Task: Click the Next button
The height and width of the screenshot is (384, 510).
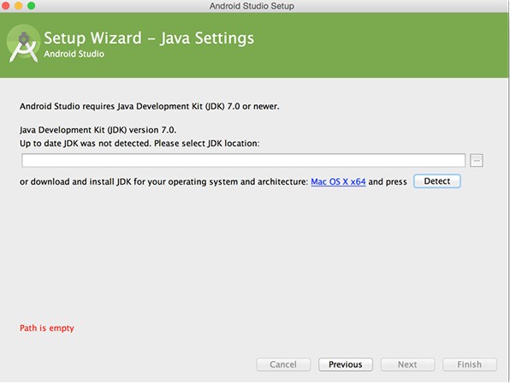Action: click(x=407, y=364)
